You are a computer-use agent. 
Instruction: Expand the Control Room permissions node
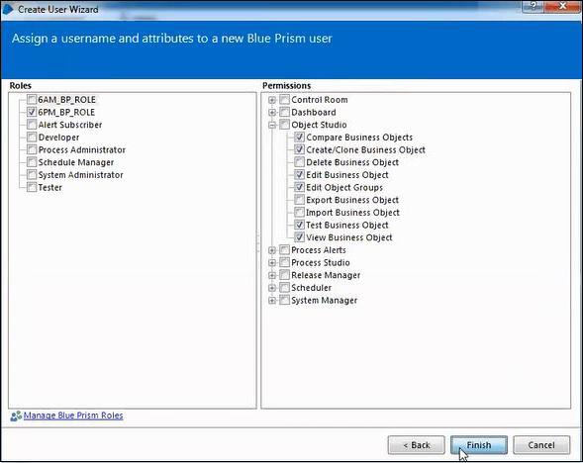272,100
